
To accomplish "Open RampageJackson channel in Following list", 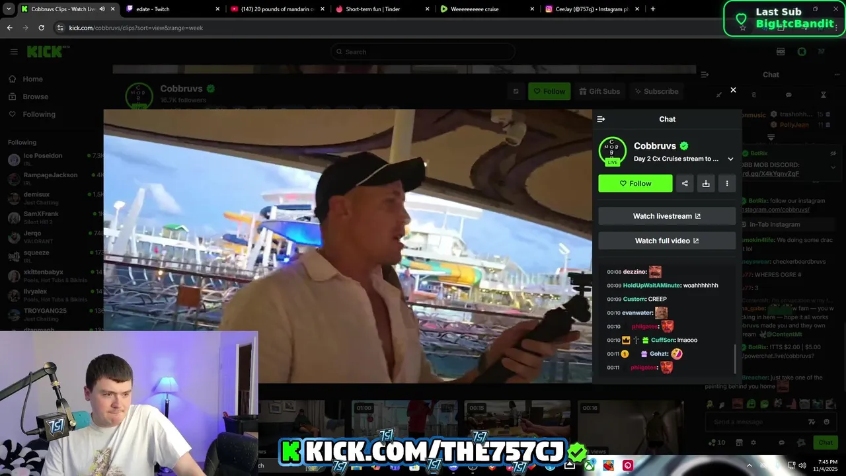I will coord(53,178).
